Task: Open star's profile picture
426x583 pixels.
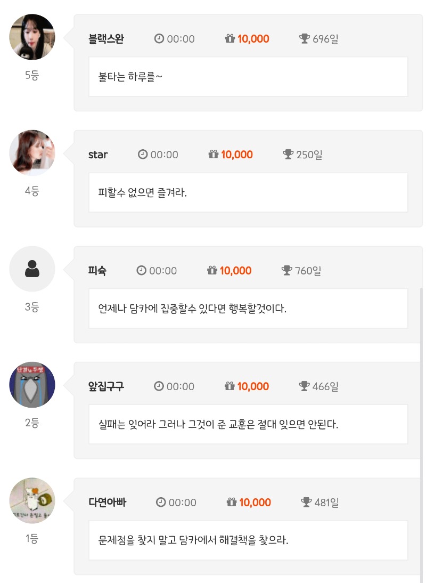Action: (x=32, y=153)
